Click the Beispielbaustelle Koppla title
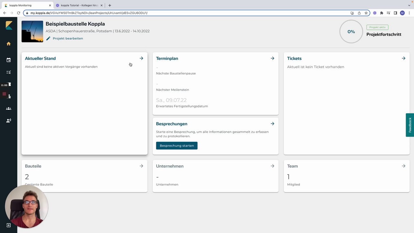The image size is (414, 233). (x=75, y=24)
